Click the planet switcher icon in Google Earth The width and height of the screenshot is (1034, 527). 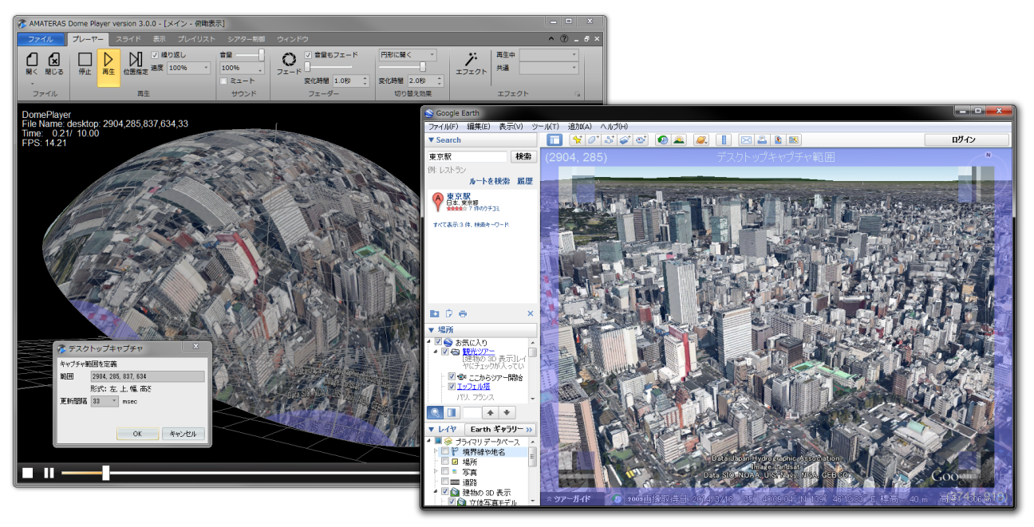click(701, 140)
